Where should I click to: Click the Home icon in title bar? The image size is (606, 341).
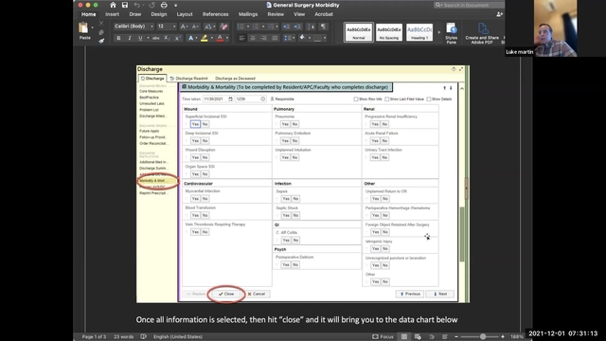tap(113, 5)
